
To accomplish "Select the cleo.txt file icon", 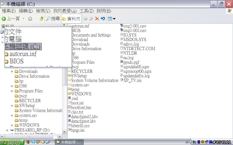I will point(69,112).
